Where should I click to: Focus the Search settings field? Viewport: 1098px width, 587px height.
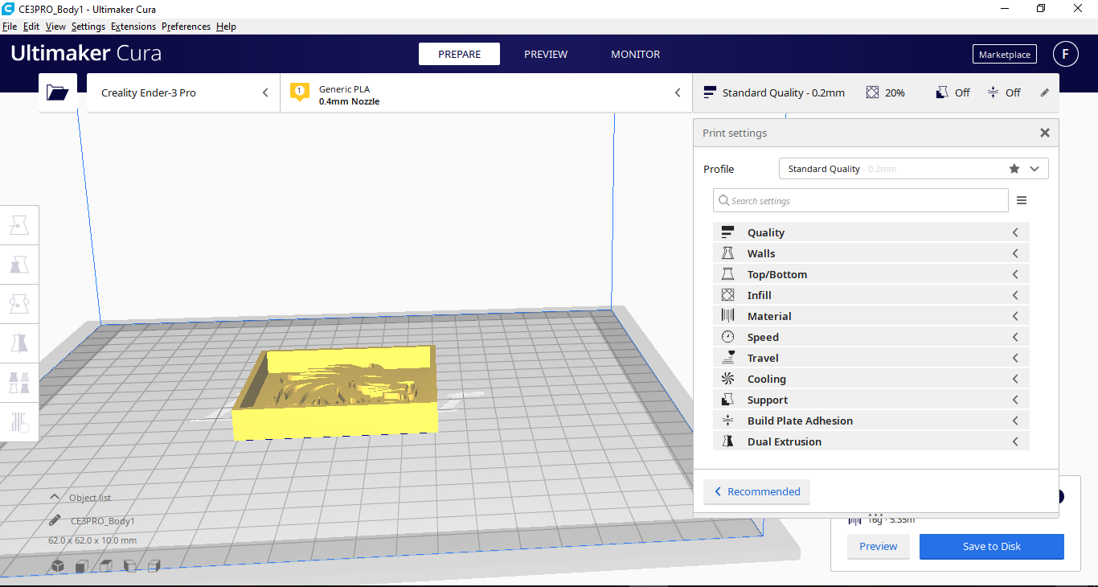861,200
